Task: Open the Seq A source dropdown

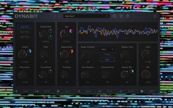Action: (x=107, y=49)
